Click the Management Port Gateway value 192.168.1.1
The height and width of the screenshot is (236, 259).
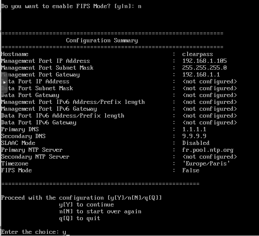click(201, 74)
